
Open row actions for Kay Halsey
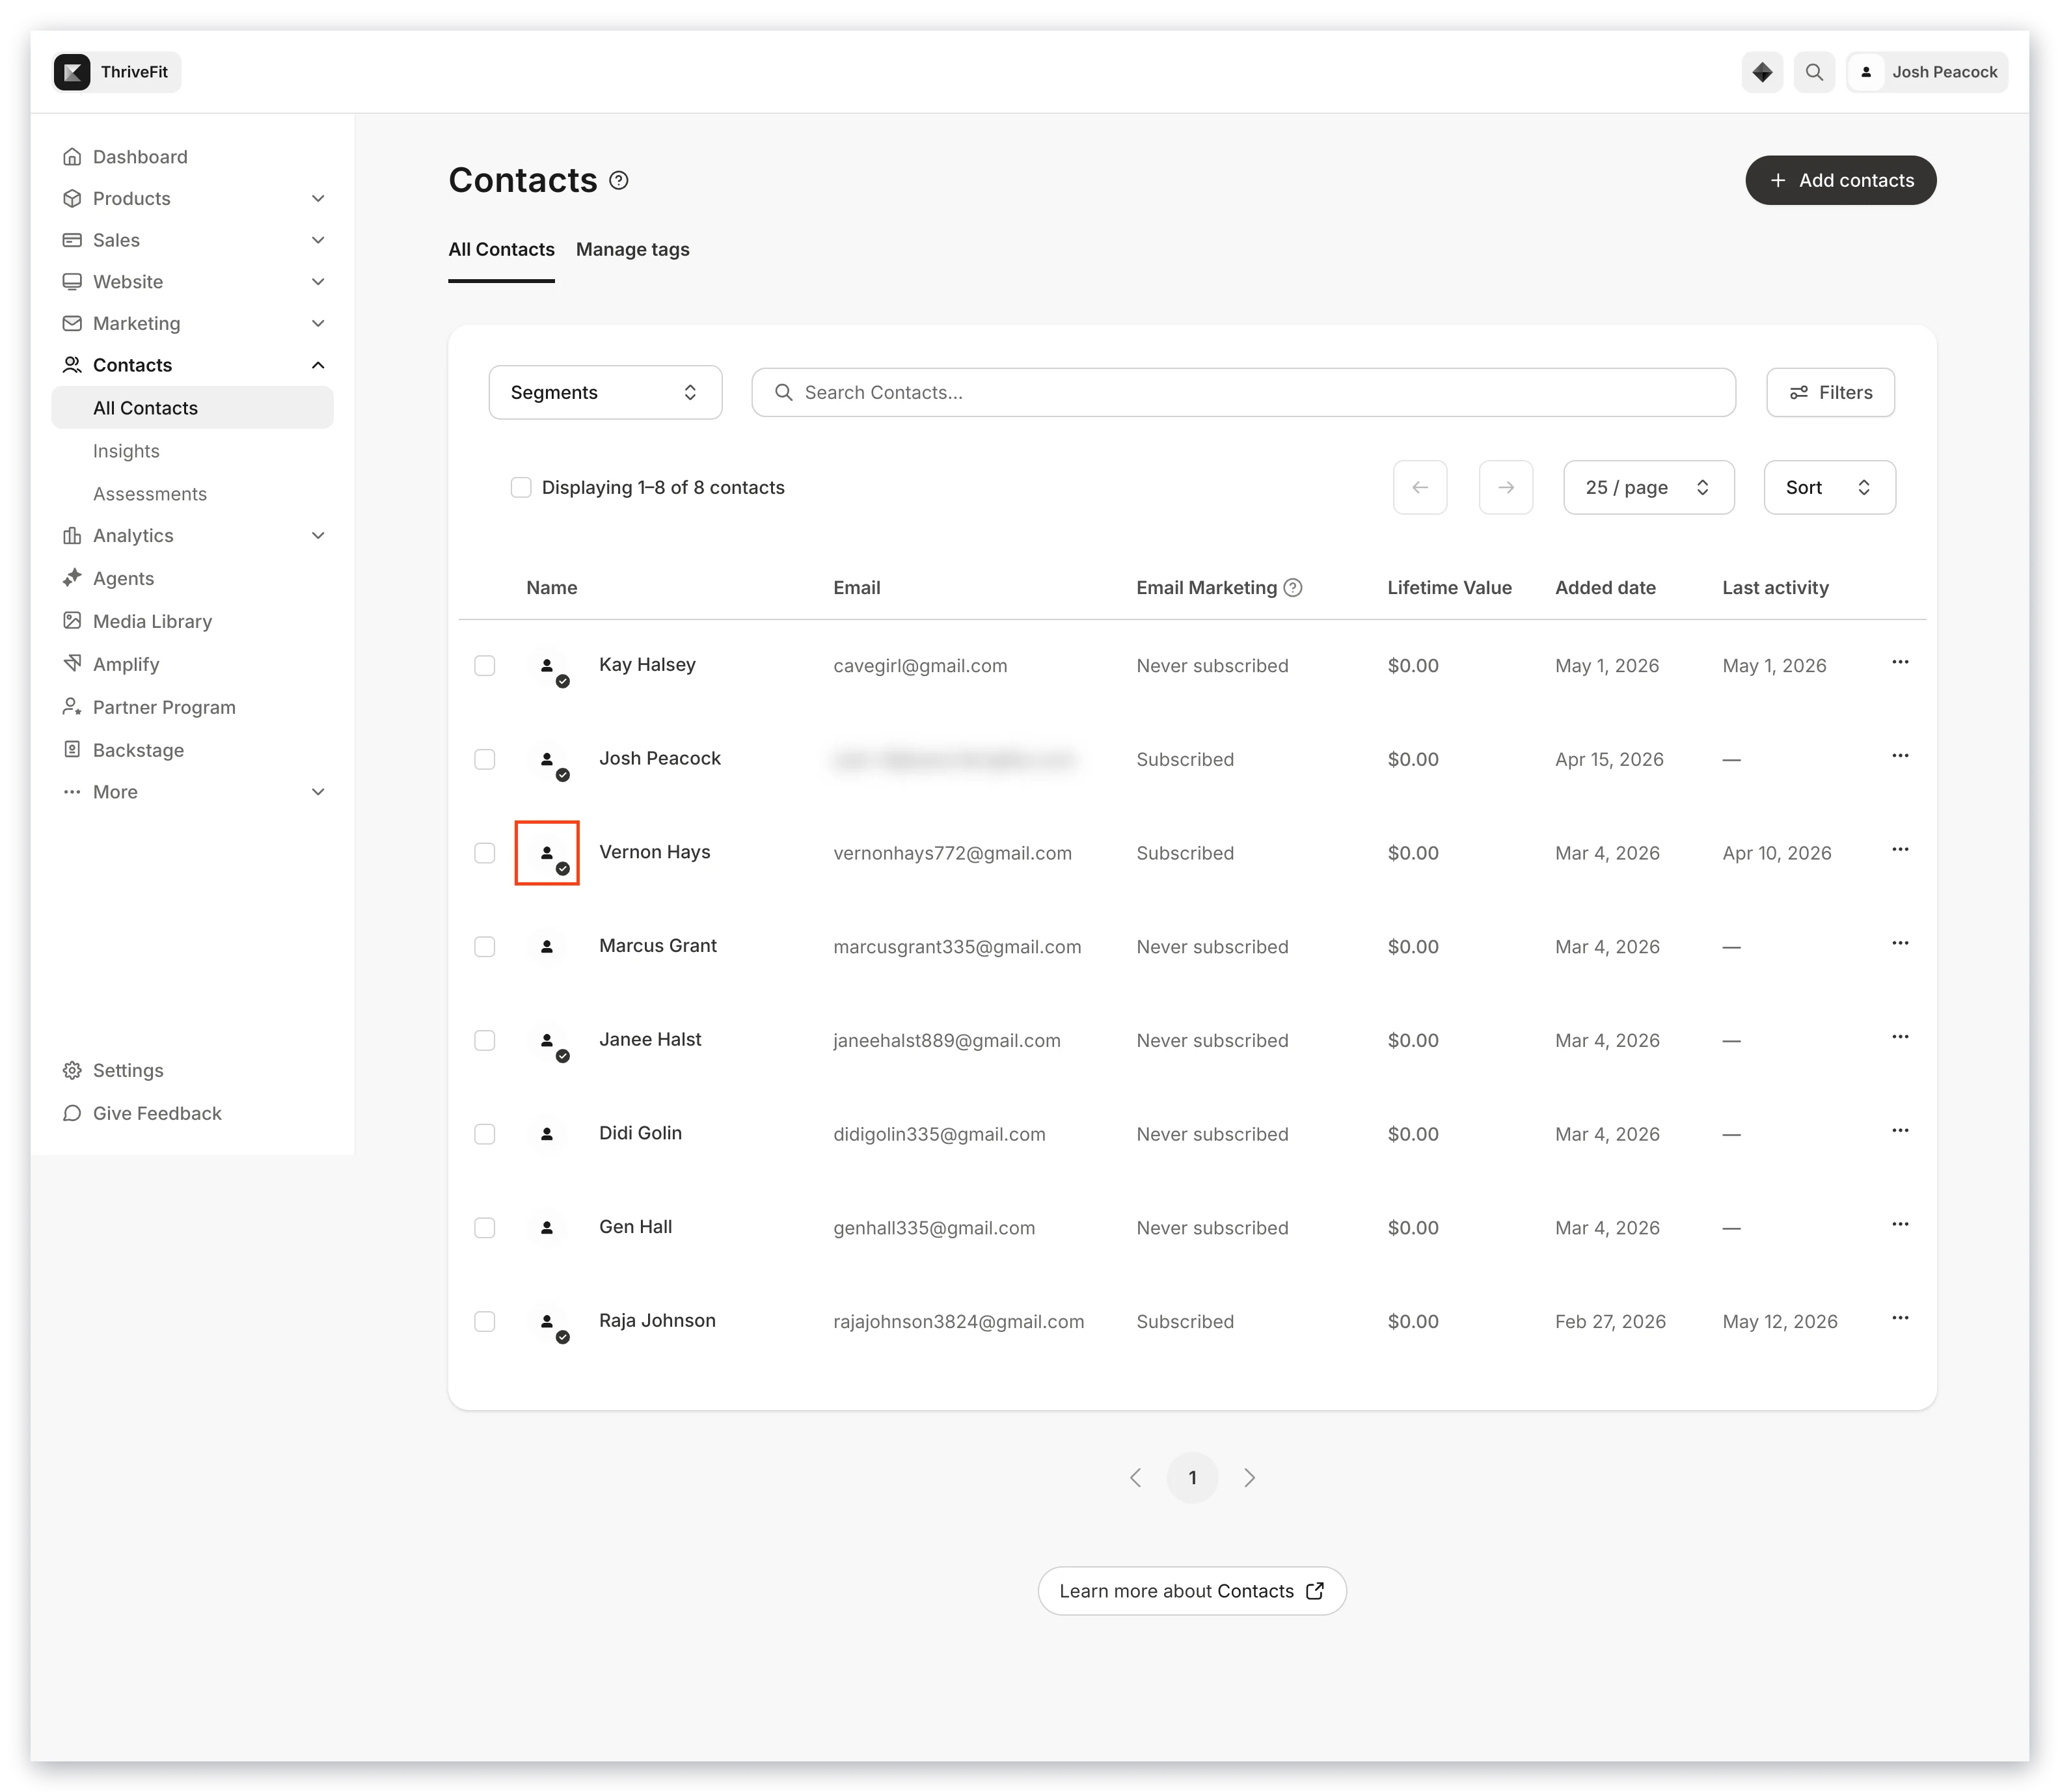[x=1900, y=663]
